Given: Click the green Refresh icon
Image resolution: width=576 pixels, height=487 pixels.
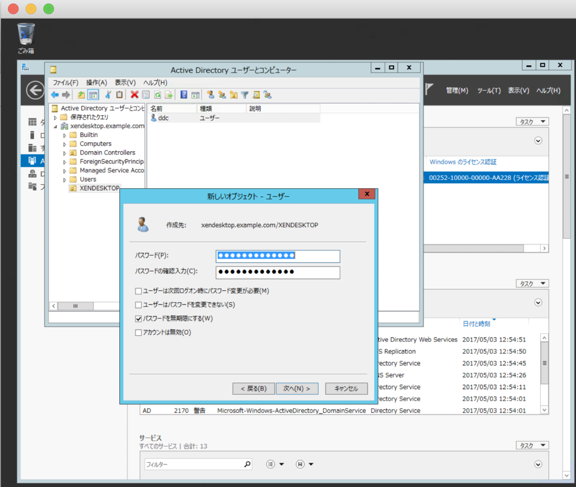Looking at the screenshot, I should pos(157,95).
